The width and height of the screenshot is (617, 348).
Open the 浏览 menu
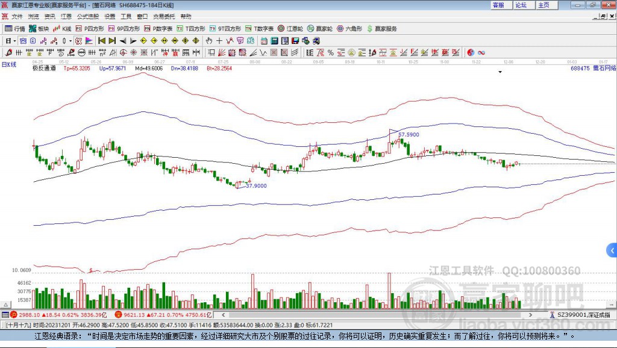pos(34,16)
